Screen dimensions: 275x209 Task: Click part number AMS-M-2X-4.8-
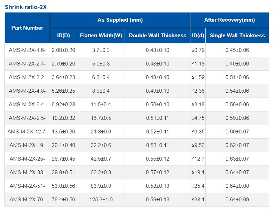27,91
